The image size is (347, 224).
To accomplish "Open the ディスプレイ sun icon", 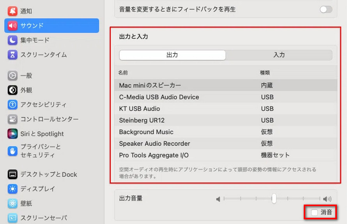I will [x=12, y=189].
